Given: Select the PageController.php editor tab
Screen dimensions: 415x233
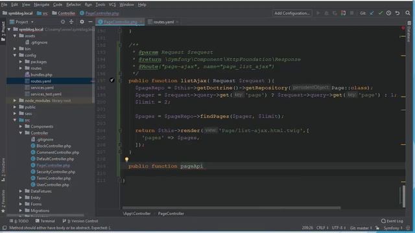Looking at the screenshot, I should (121, 22).
